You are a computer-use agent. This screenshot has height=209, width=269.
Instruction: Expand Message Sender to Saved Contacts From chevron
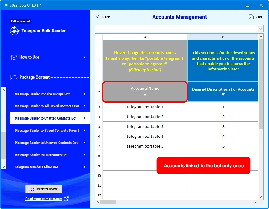point(84,130)
